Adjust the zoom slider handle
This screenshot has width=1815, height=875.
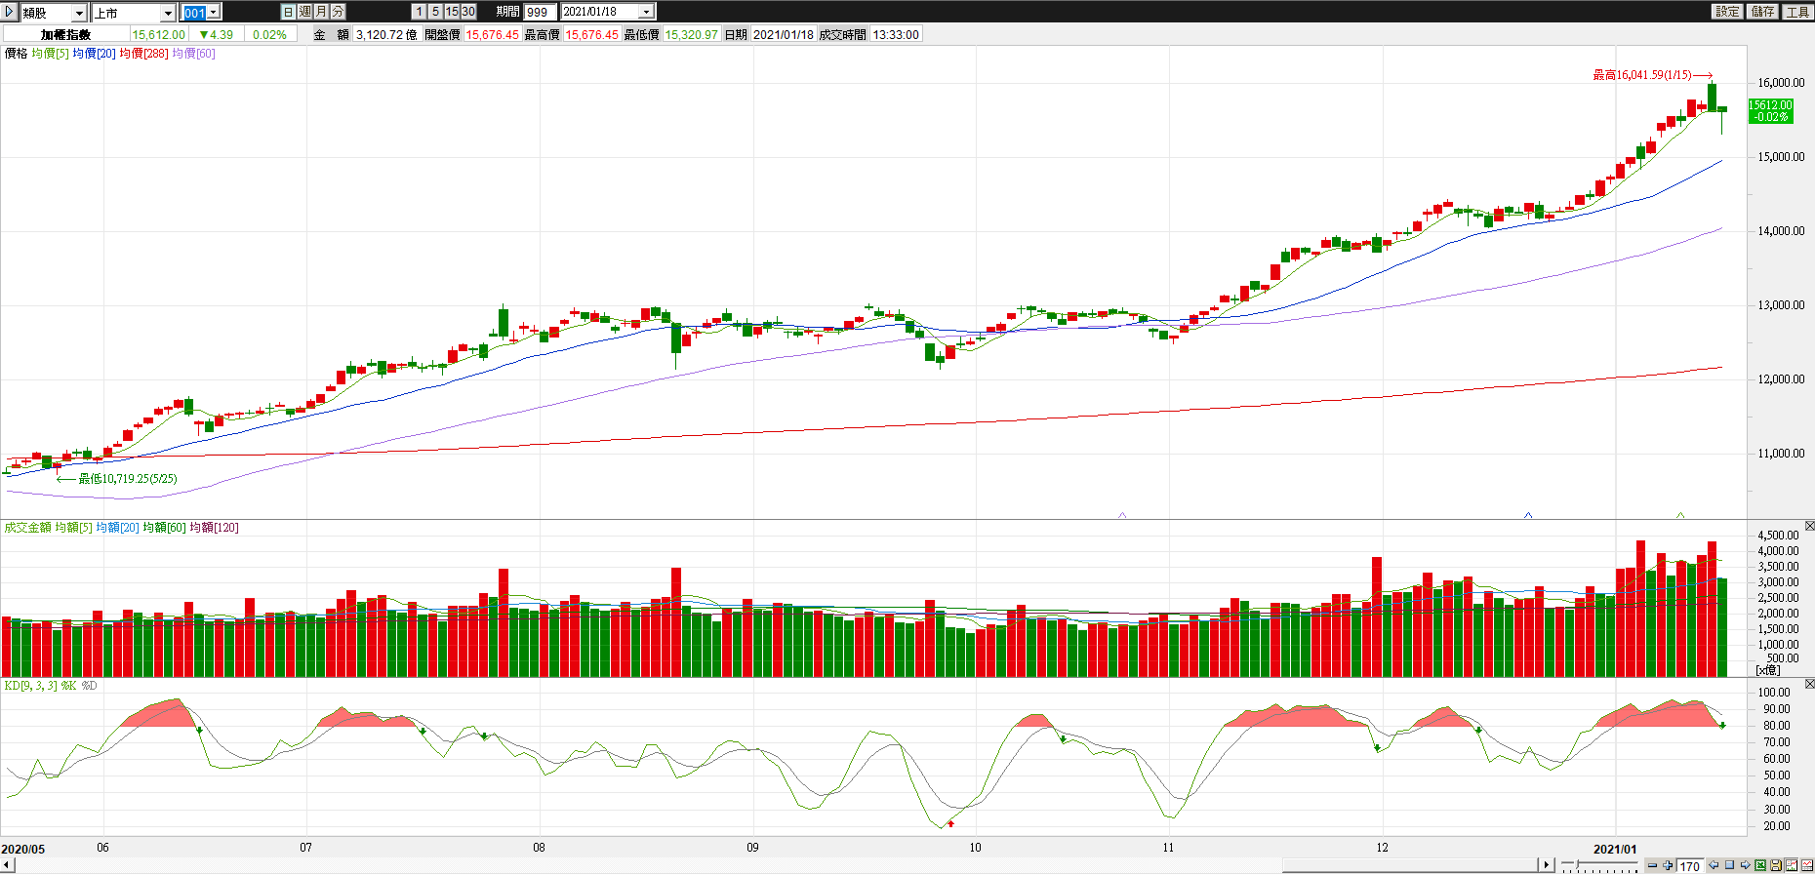click(x=1577, y=864)
